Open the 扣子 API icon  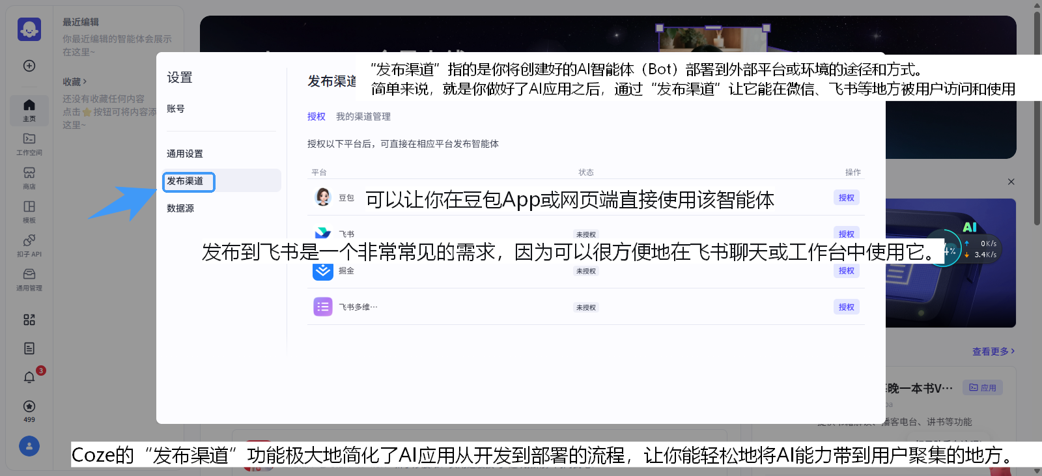pos(29,245)
